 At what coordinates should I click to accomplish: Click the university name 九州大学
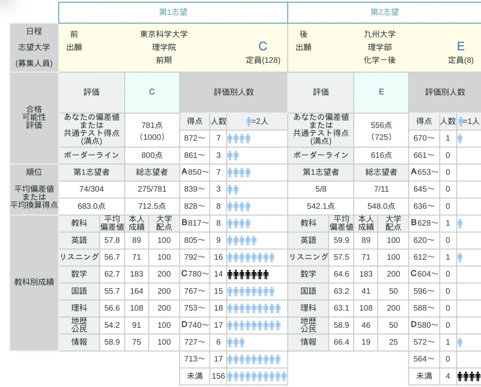coord(380,34)
